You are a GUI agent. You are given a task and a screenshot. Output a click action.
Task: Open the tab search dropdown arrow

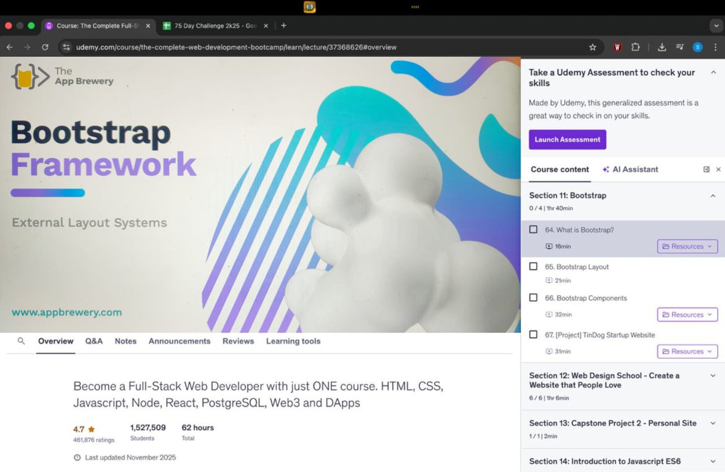tap(716, 26)
